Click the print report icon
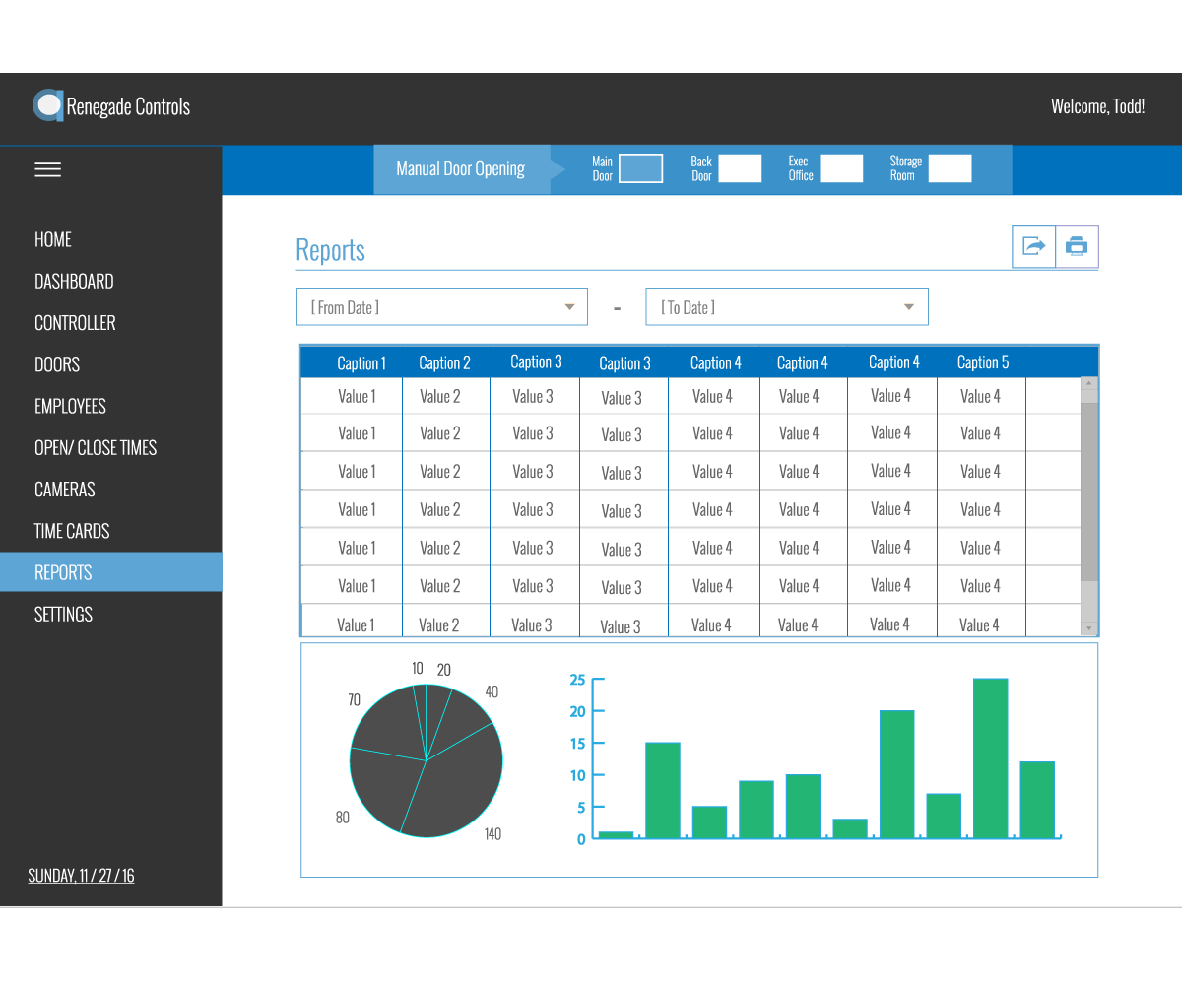The height and width of the screenshot is (985, 1182). point(1077,246)
